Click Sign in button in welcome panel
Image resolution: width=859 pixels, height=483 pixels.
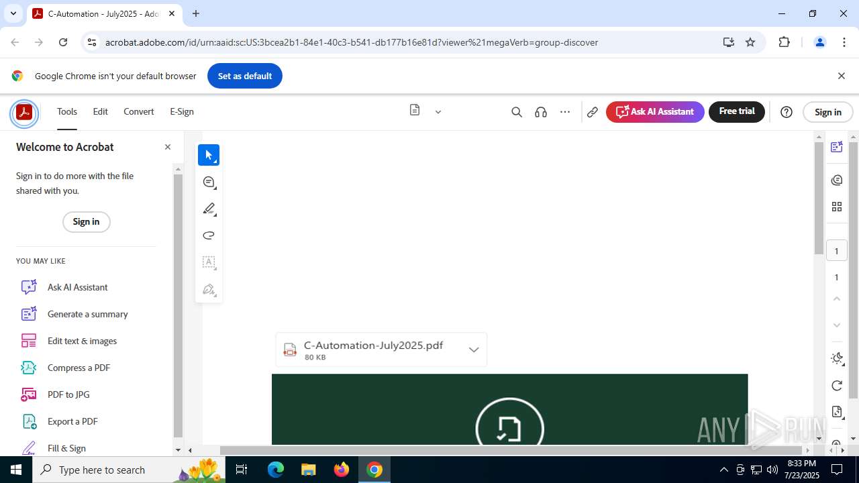coord(86,221)
